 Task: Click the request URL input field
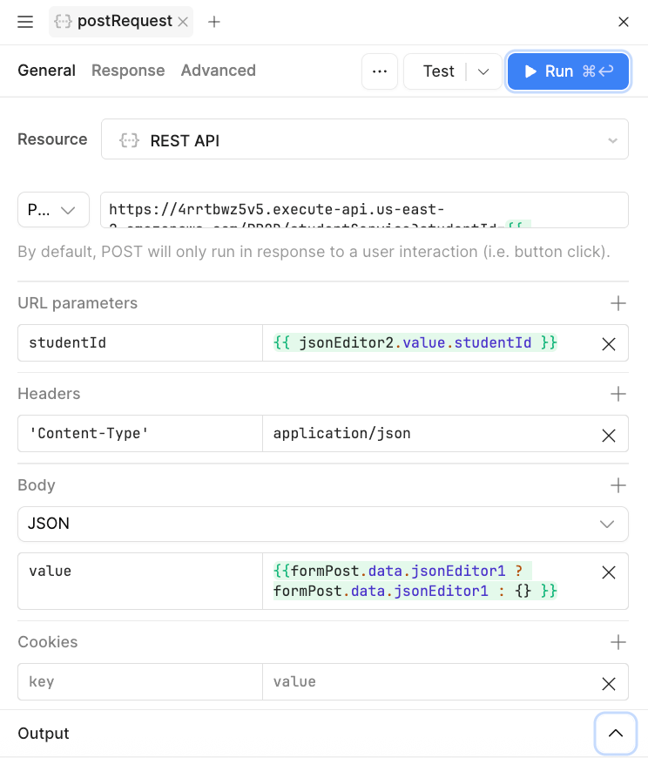point(365,209)
